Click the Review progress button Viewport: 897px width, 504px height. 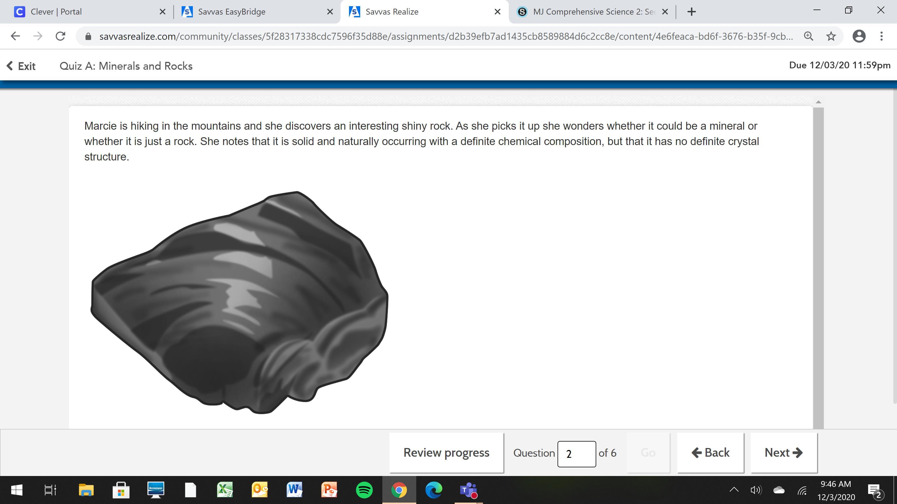(x=446, y=452)
